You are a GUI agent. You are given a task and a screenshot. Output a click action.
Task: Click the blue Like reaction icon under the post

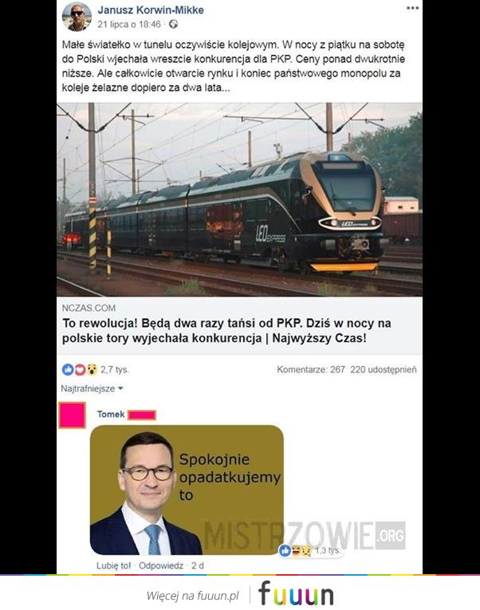point(68,369)
